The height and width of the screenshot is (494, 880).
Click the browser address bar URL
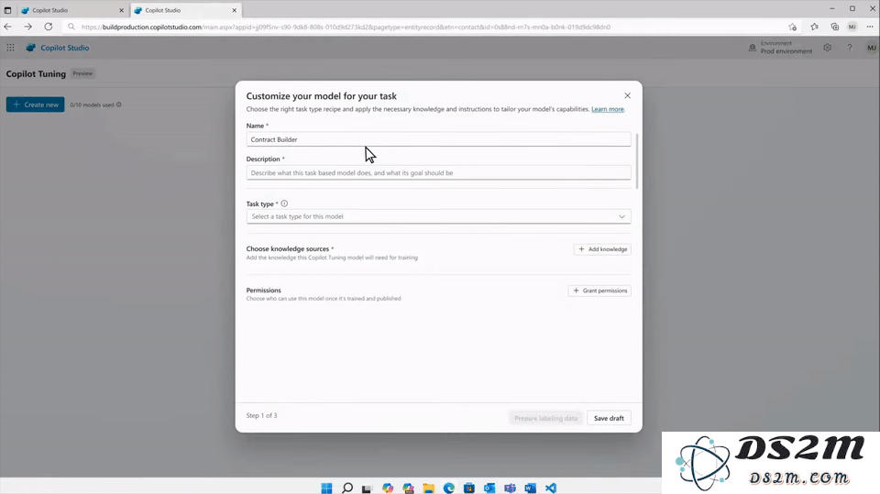point(346,27)
